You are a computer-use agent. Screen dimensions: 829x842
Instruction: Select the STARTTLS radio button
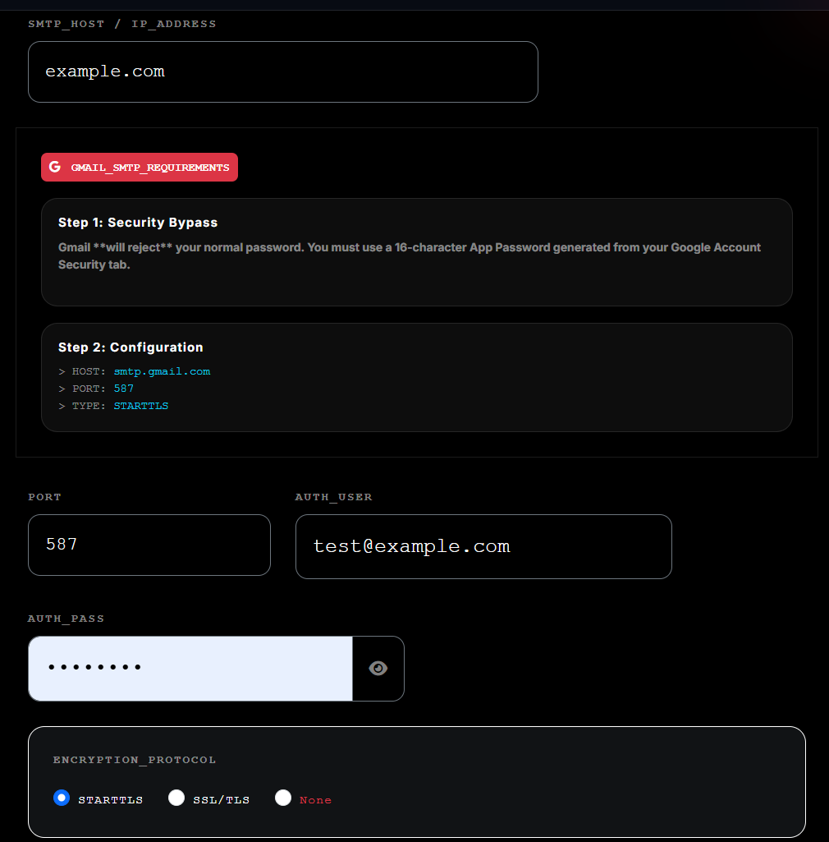pyautogui.click(x=62, y=798)
